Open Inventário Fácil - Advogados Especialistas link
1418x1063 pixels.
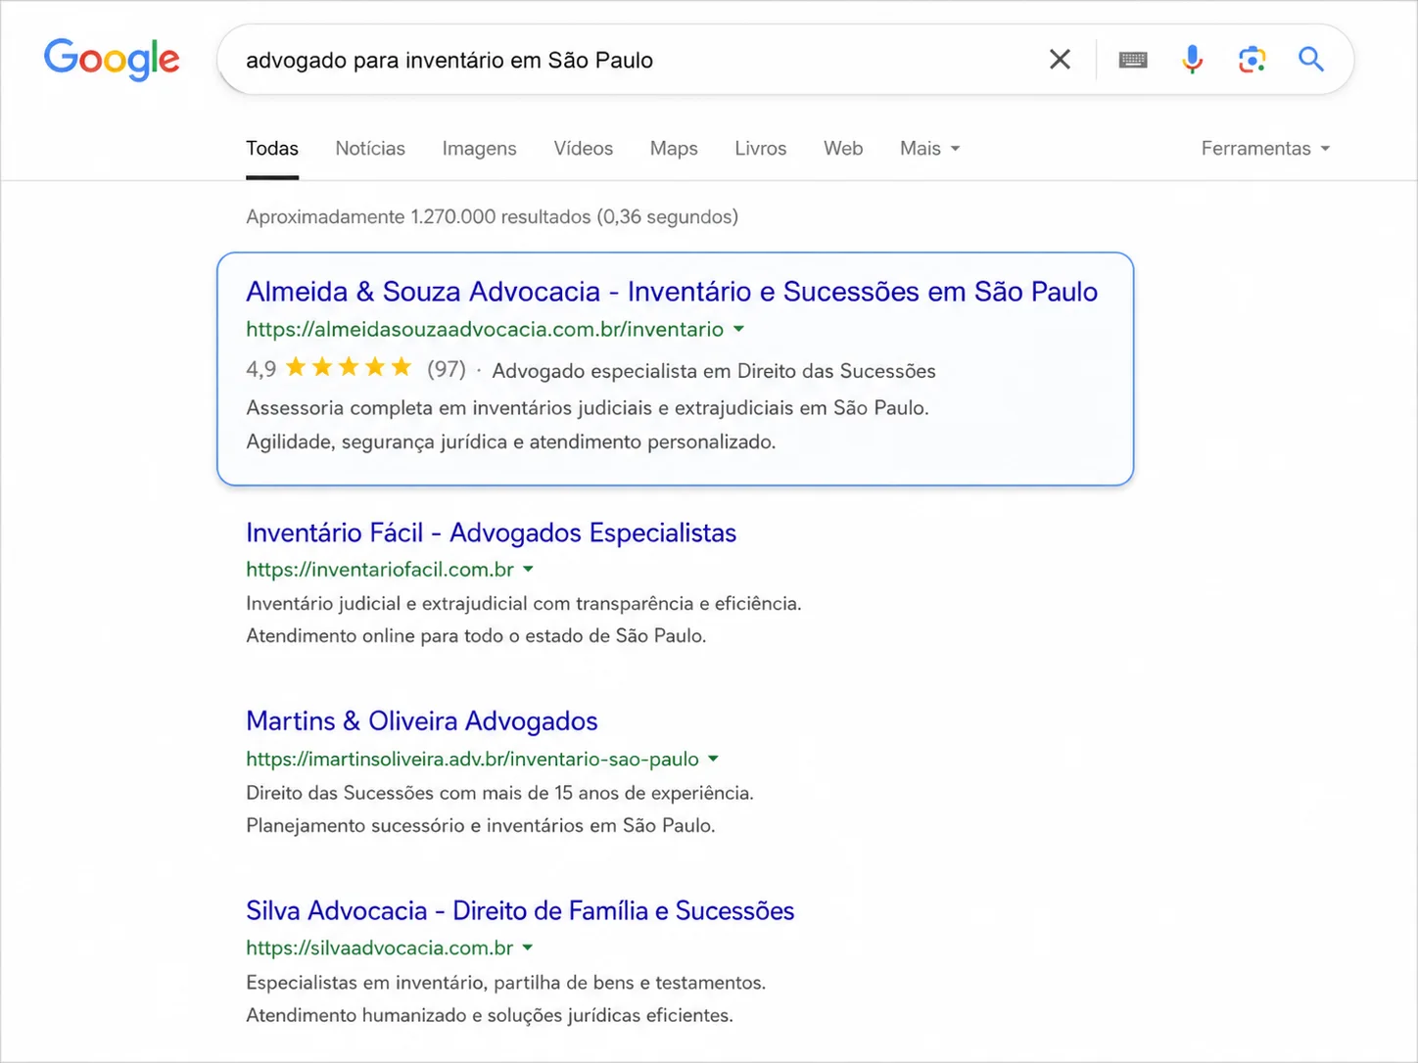pos(491,532)
